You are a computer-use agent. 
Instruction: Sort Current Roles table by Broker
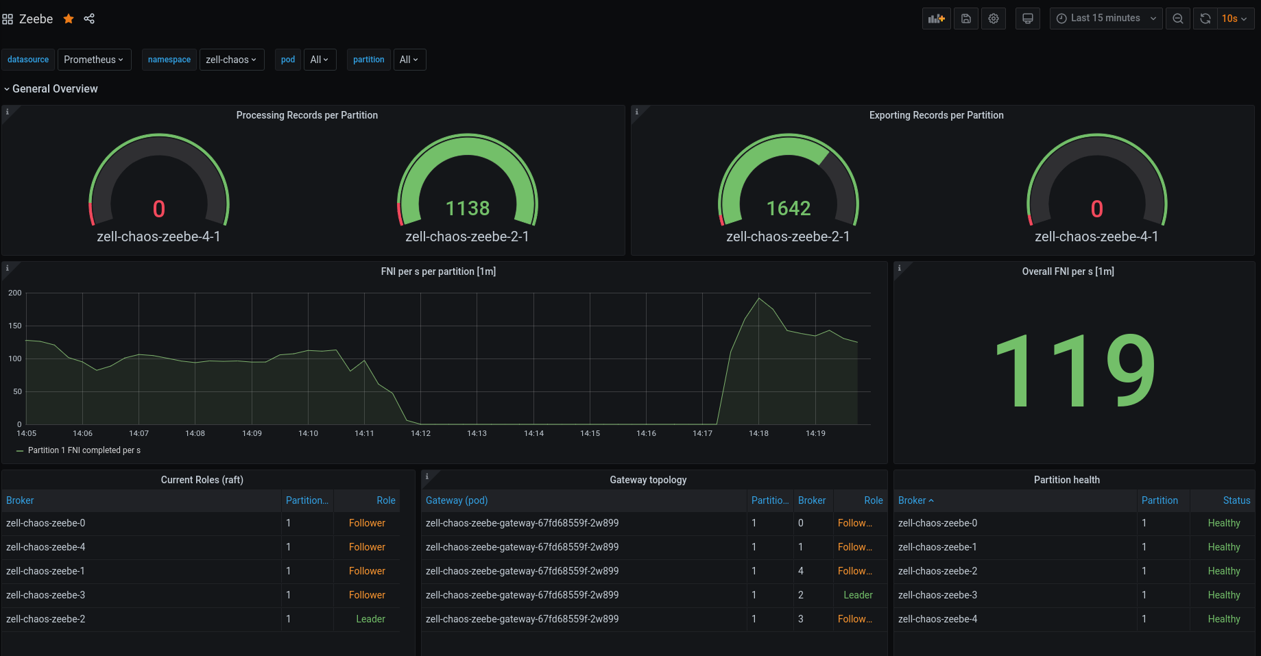coord(20,500)
